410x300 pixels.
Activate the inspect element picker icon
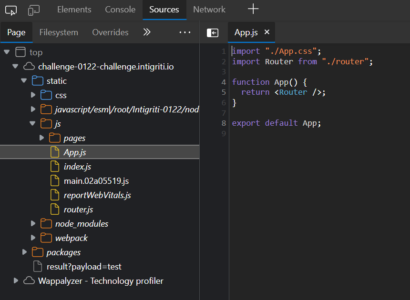pos(11,10)
